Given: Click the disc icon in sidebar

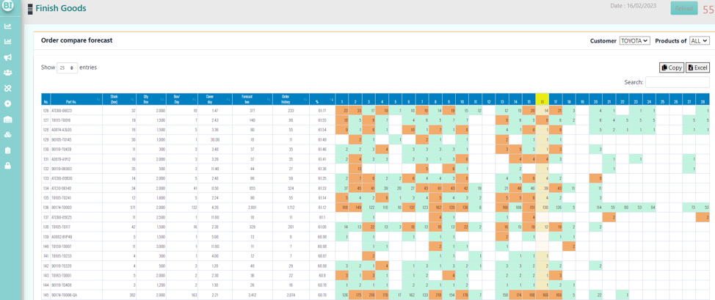Looking at the screenshot, I should coord(8,104).
